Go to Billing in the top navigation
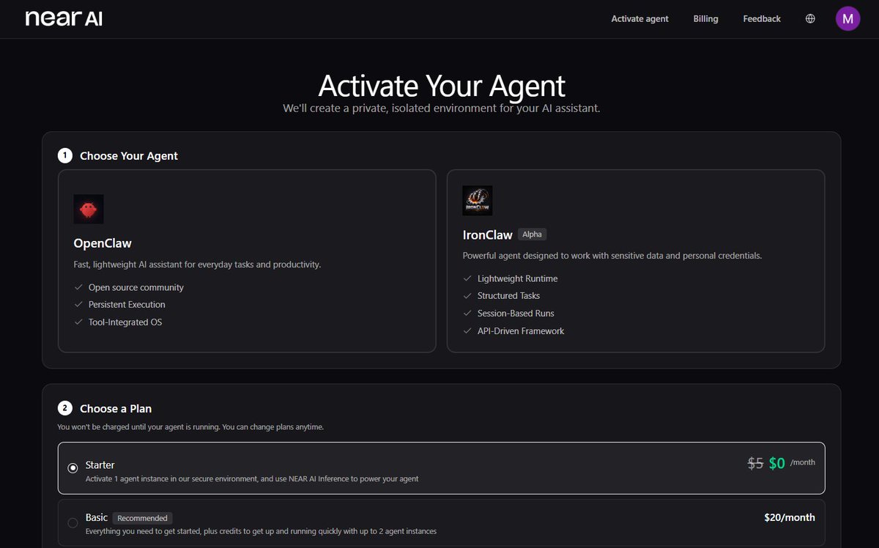The width and height of the screenshot is (879, 548). 705,19
